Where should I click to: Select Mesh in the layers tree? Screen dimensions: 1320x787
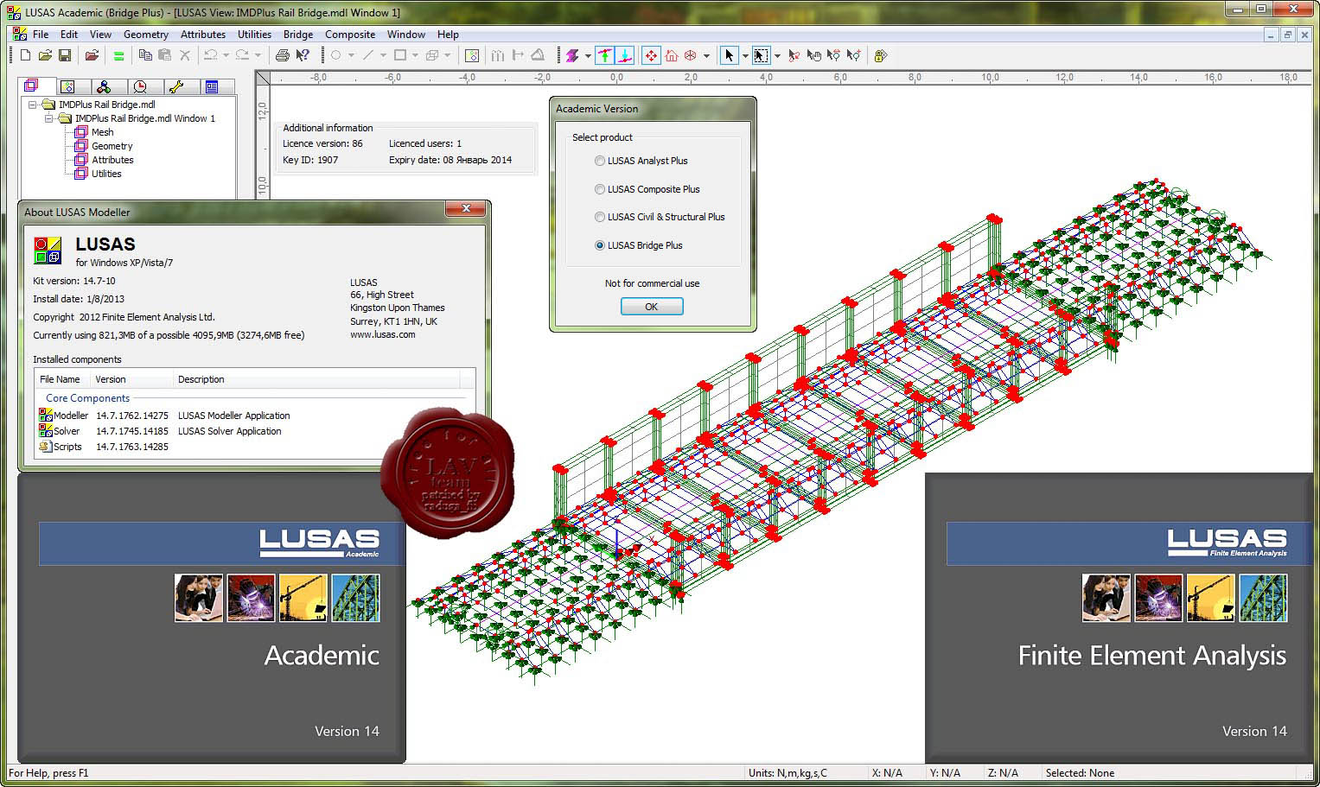click(102, 132)
